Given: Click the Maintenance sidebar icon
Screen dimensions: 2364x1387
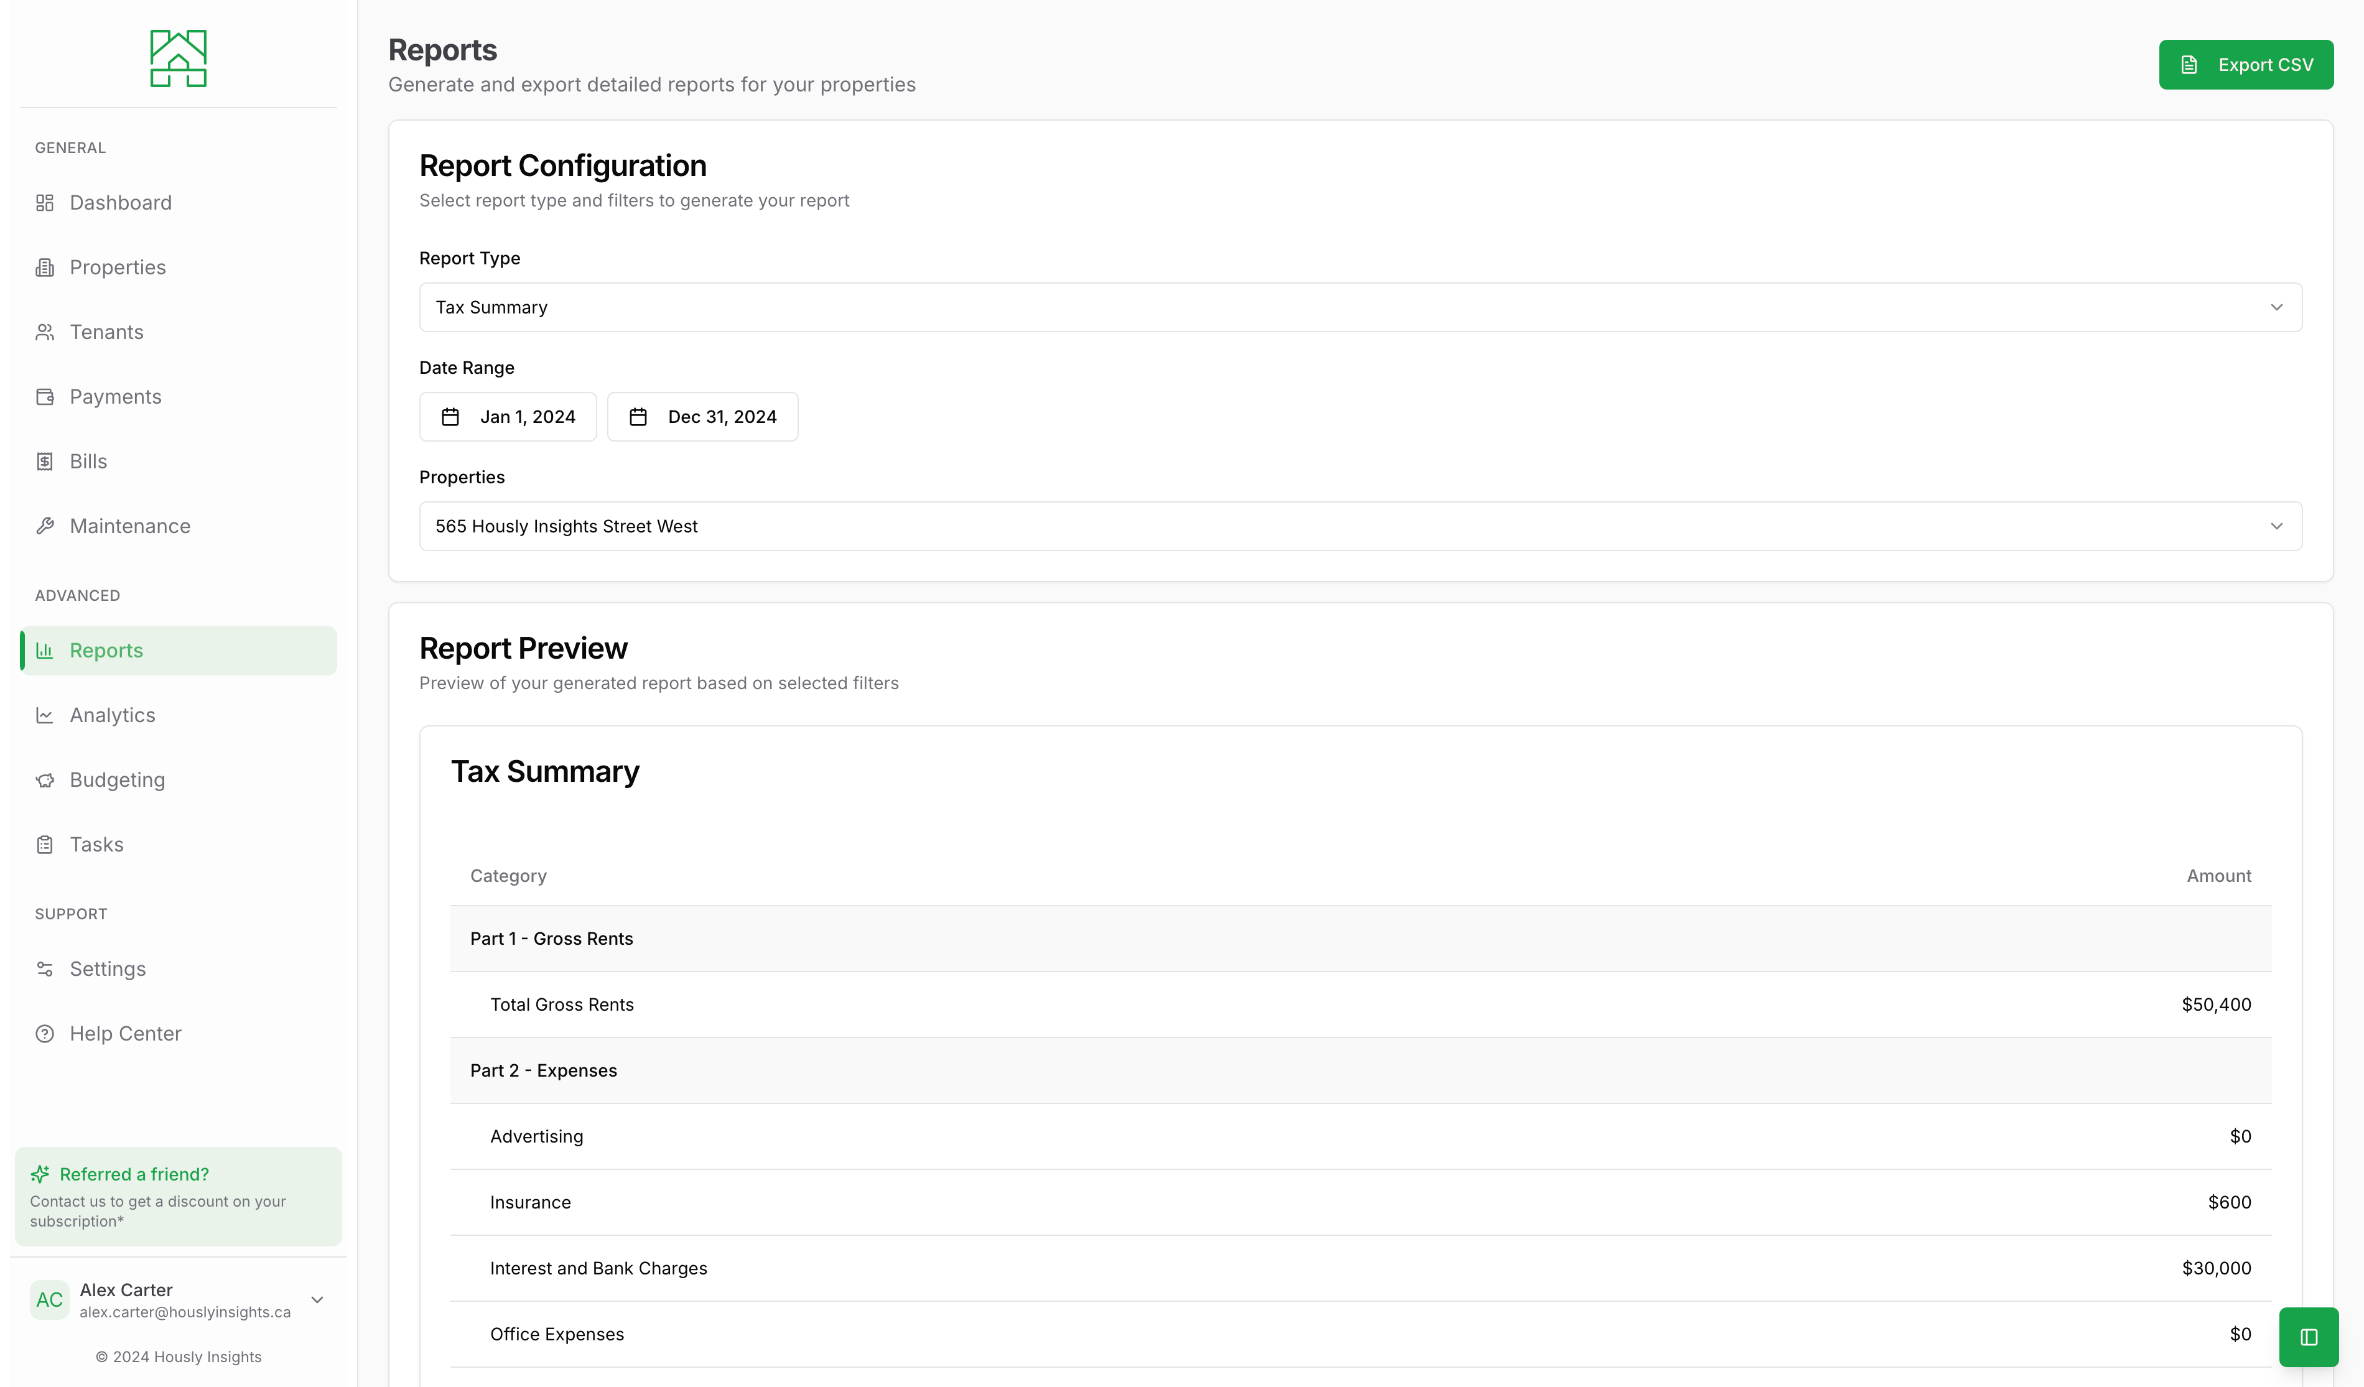Looking at the screenshot, I should point(45,525).
